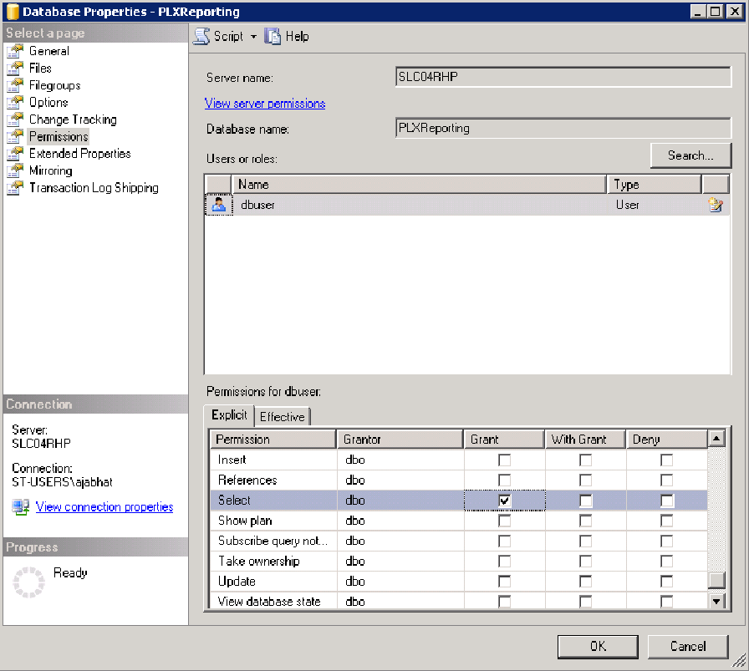
Task: Click the dbuser user avatar icon
Action: (x=219, y=205)
